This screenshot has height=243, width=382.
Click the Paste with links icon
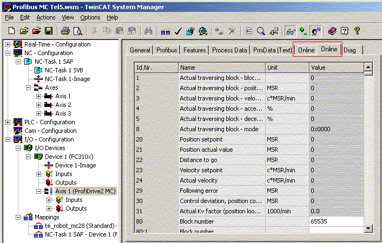click(132, 31)
